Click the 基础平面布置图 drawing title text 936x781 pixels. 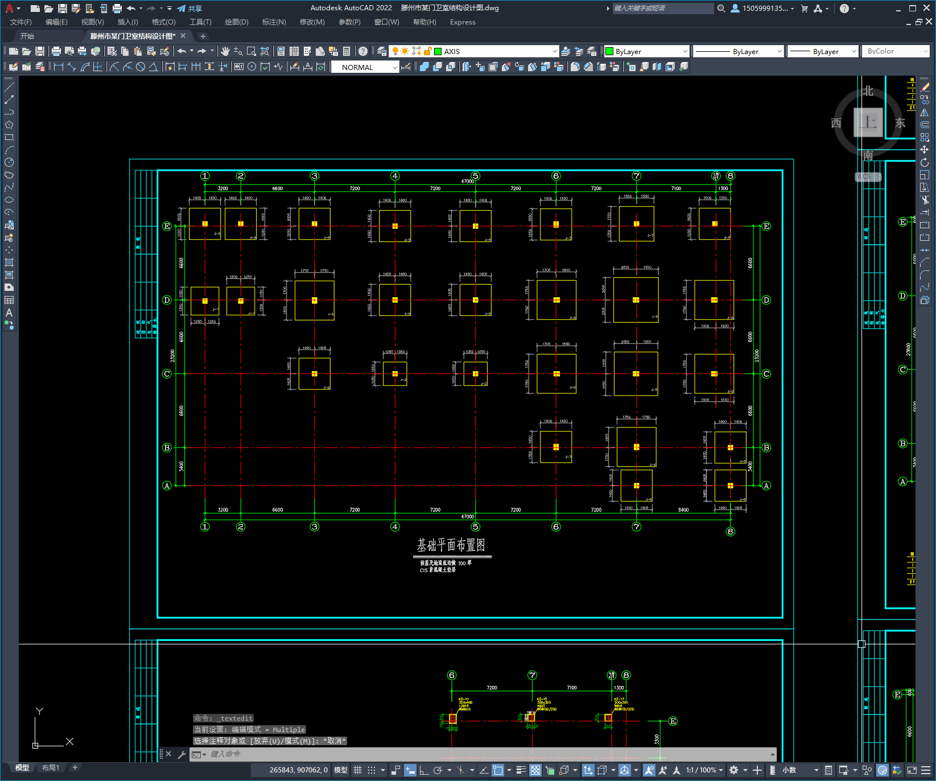pos(451,545)
